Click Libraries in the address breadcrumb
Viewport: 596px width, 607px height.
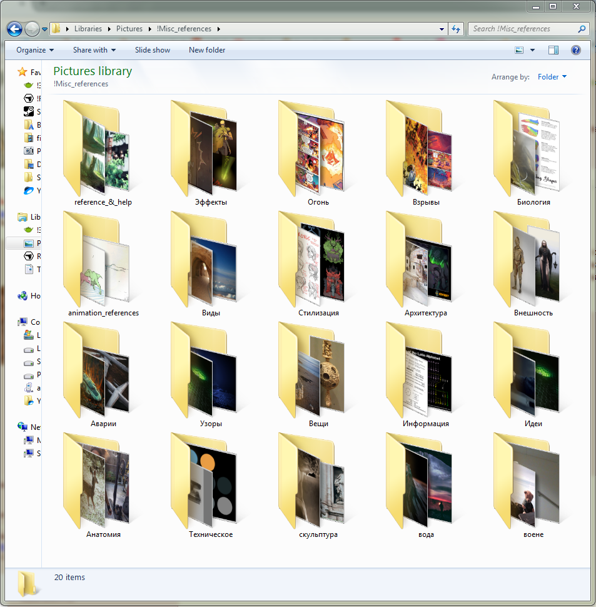point(88,29)
